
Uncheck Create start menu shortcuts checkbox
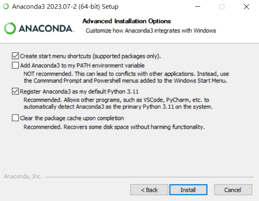tap(15, 56)
